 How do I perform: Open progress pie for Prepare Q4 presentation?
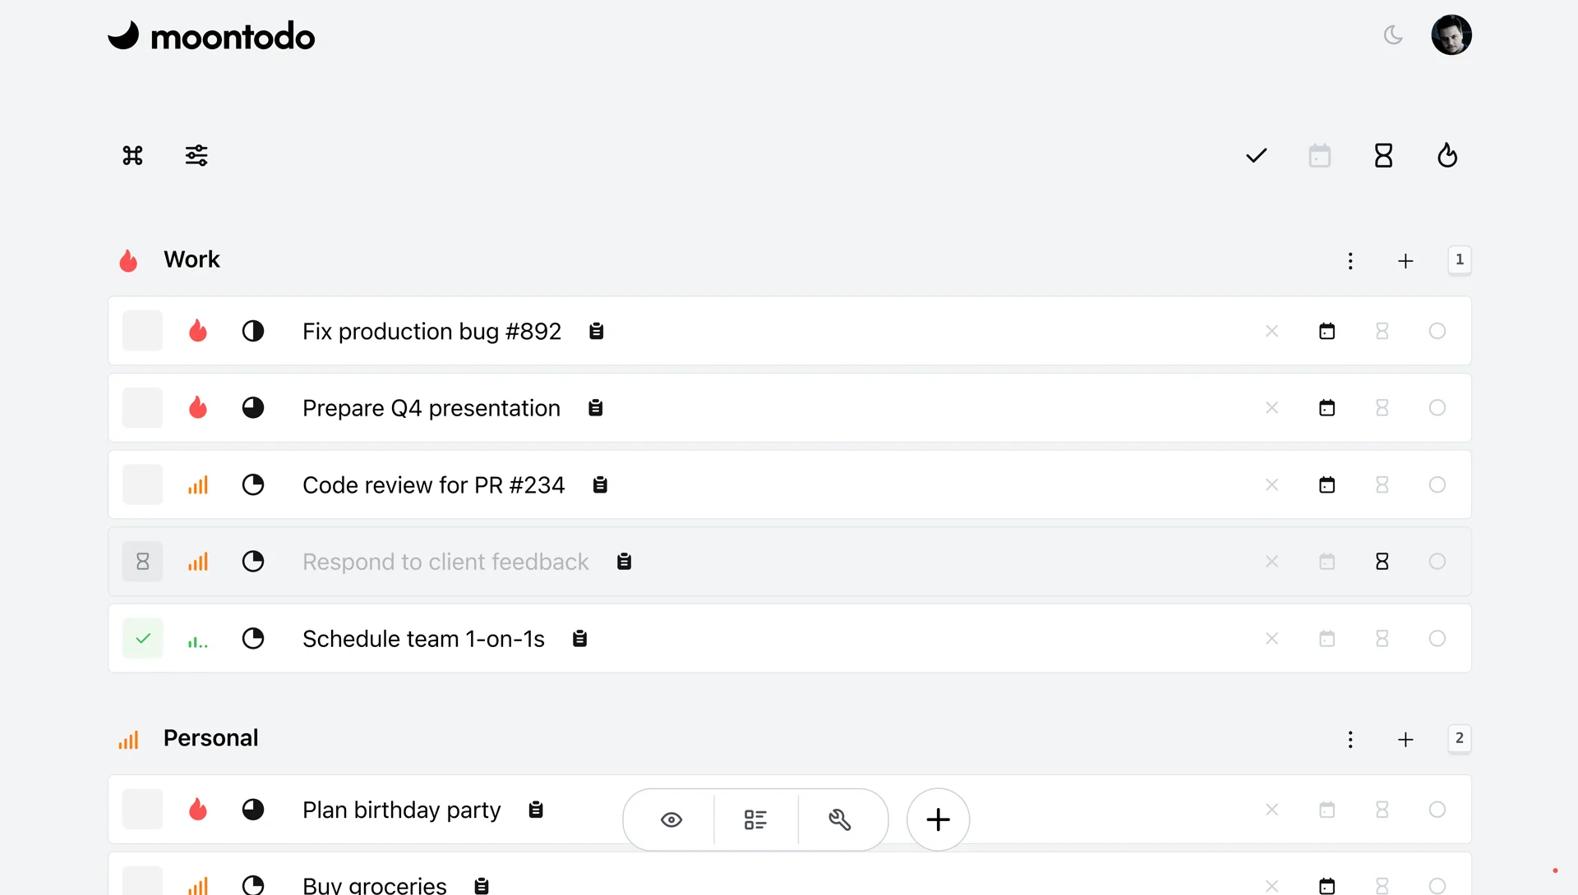pyautogui.click(x=253, y=408)
